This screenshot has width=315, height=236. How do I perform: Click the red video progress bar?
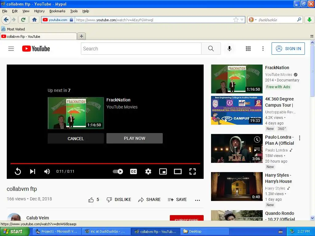(105, 163)
